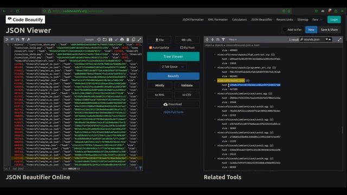This screenshot has height=195, width=347.
Task: Click the Minify button
Action: tap(159, 86)
